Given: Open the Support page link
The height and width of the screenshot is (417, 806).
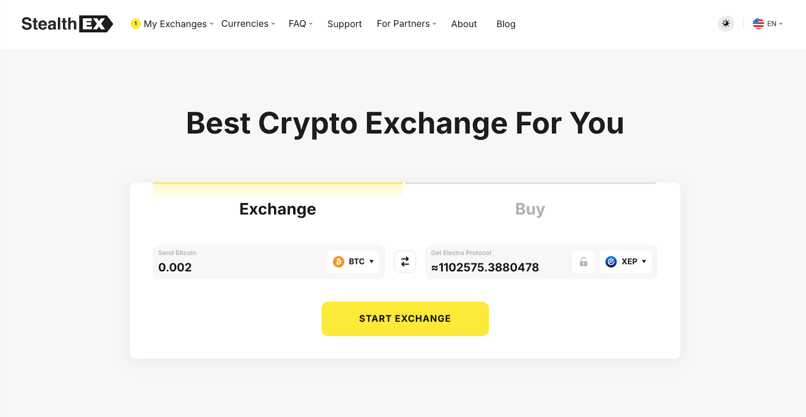Looking at the screenshot, I should (345, 24).
